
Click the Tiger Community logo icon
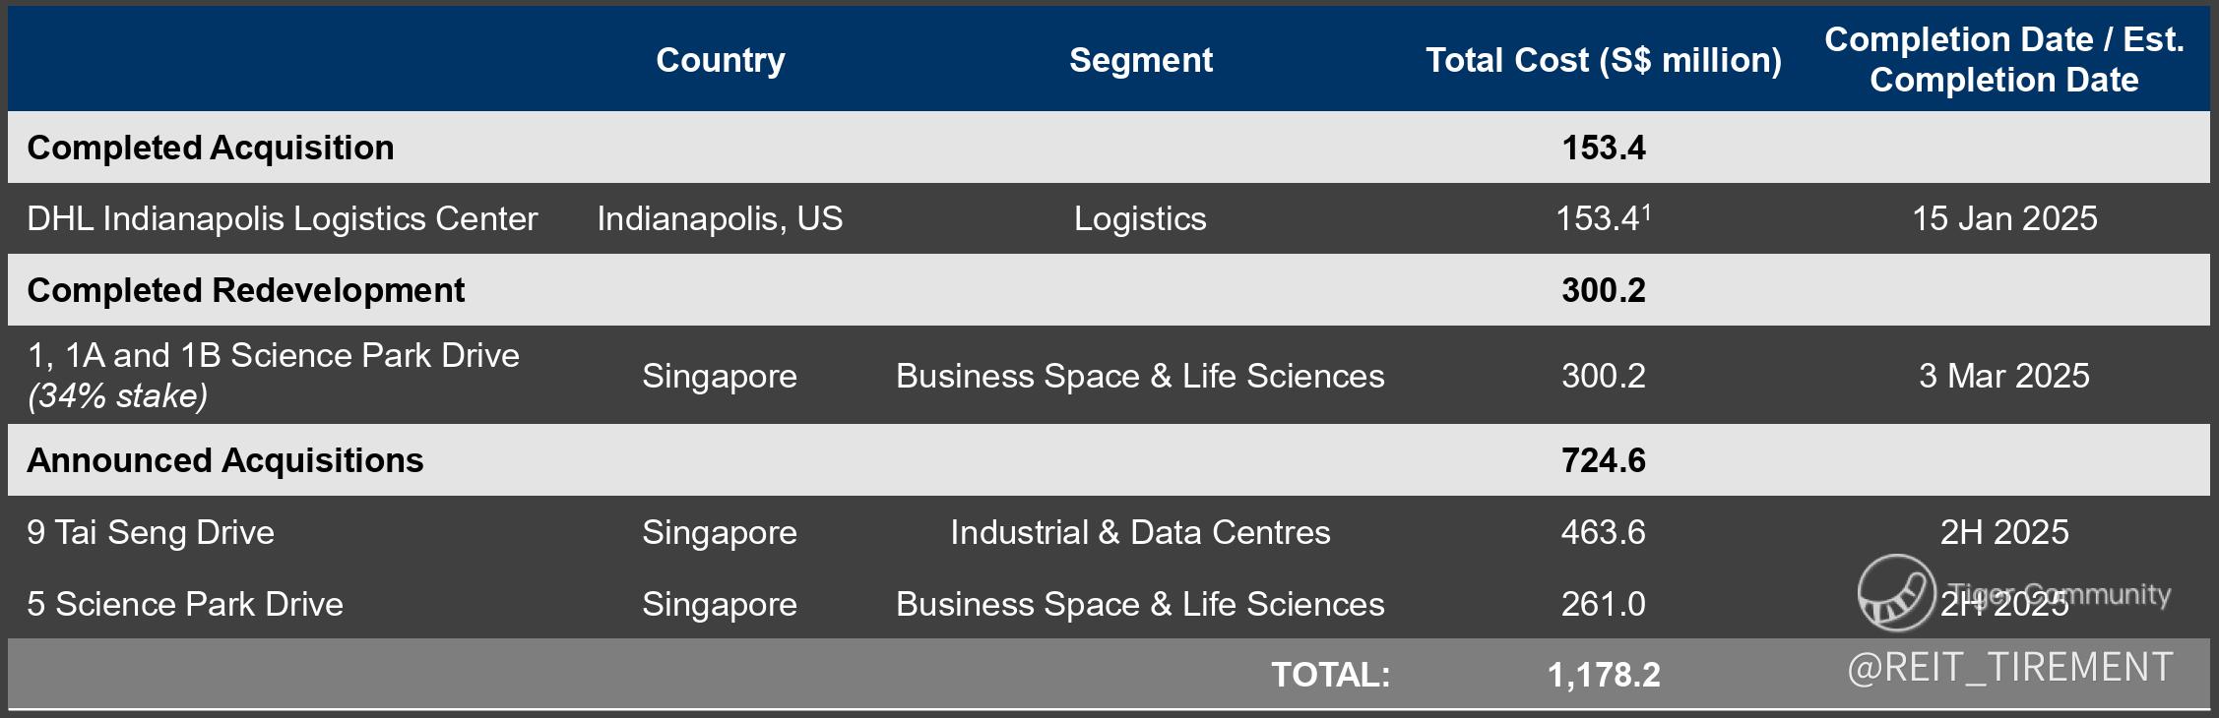pyautogui.click(x=1895, y=592)
